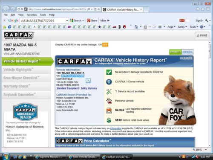Stop page loading with the X icon
The image size is (213, 160).
coord(22,9)
